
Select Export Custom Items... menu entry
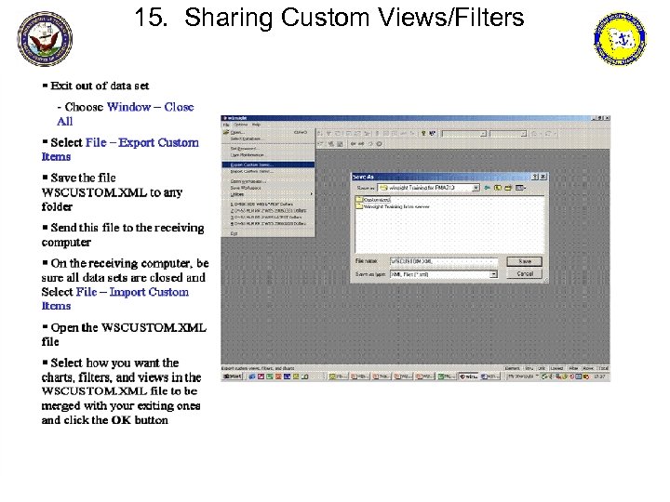click(x=268, y=165)
